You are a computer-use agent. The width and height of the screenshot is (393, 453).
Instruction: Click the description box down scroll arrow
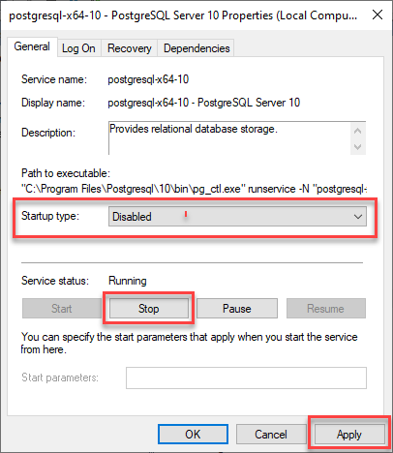(357, 147)
